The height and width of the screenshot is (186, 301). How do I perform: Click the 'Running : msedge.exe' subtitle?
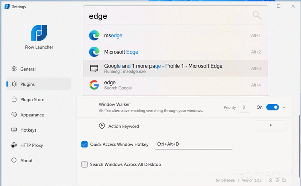tap(125, 71)
